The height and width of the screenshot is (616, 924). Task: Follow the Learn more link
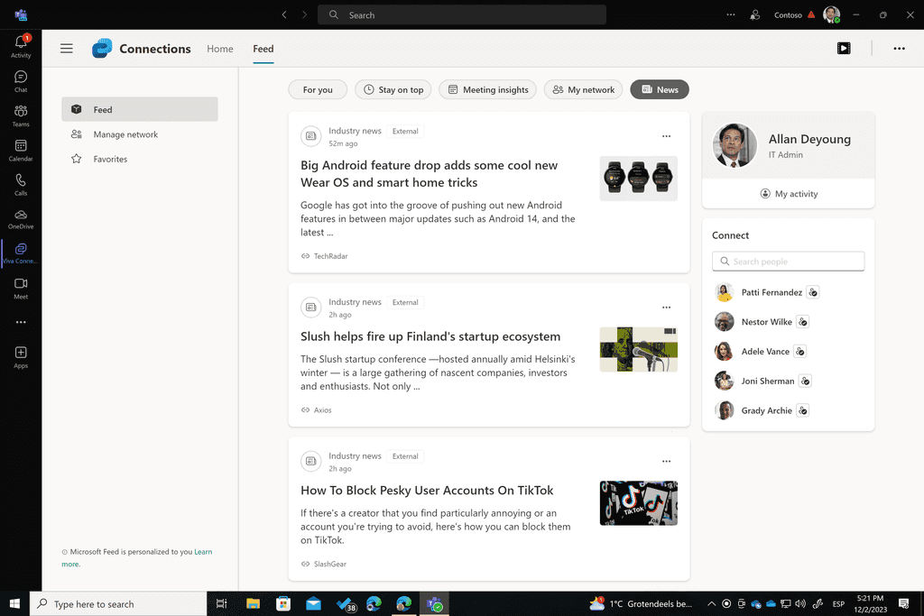coord(137,557)
